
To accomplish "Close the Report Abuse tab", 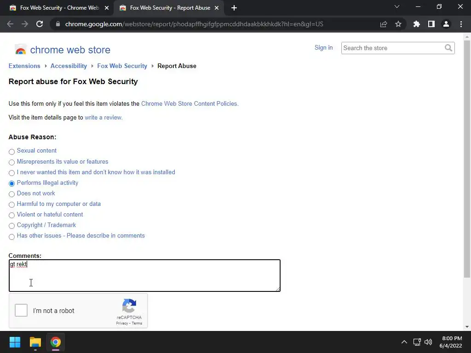I will click(217, 8).
